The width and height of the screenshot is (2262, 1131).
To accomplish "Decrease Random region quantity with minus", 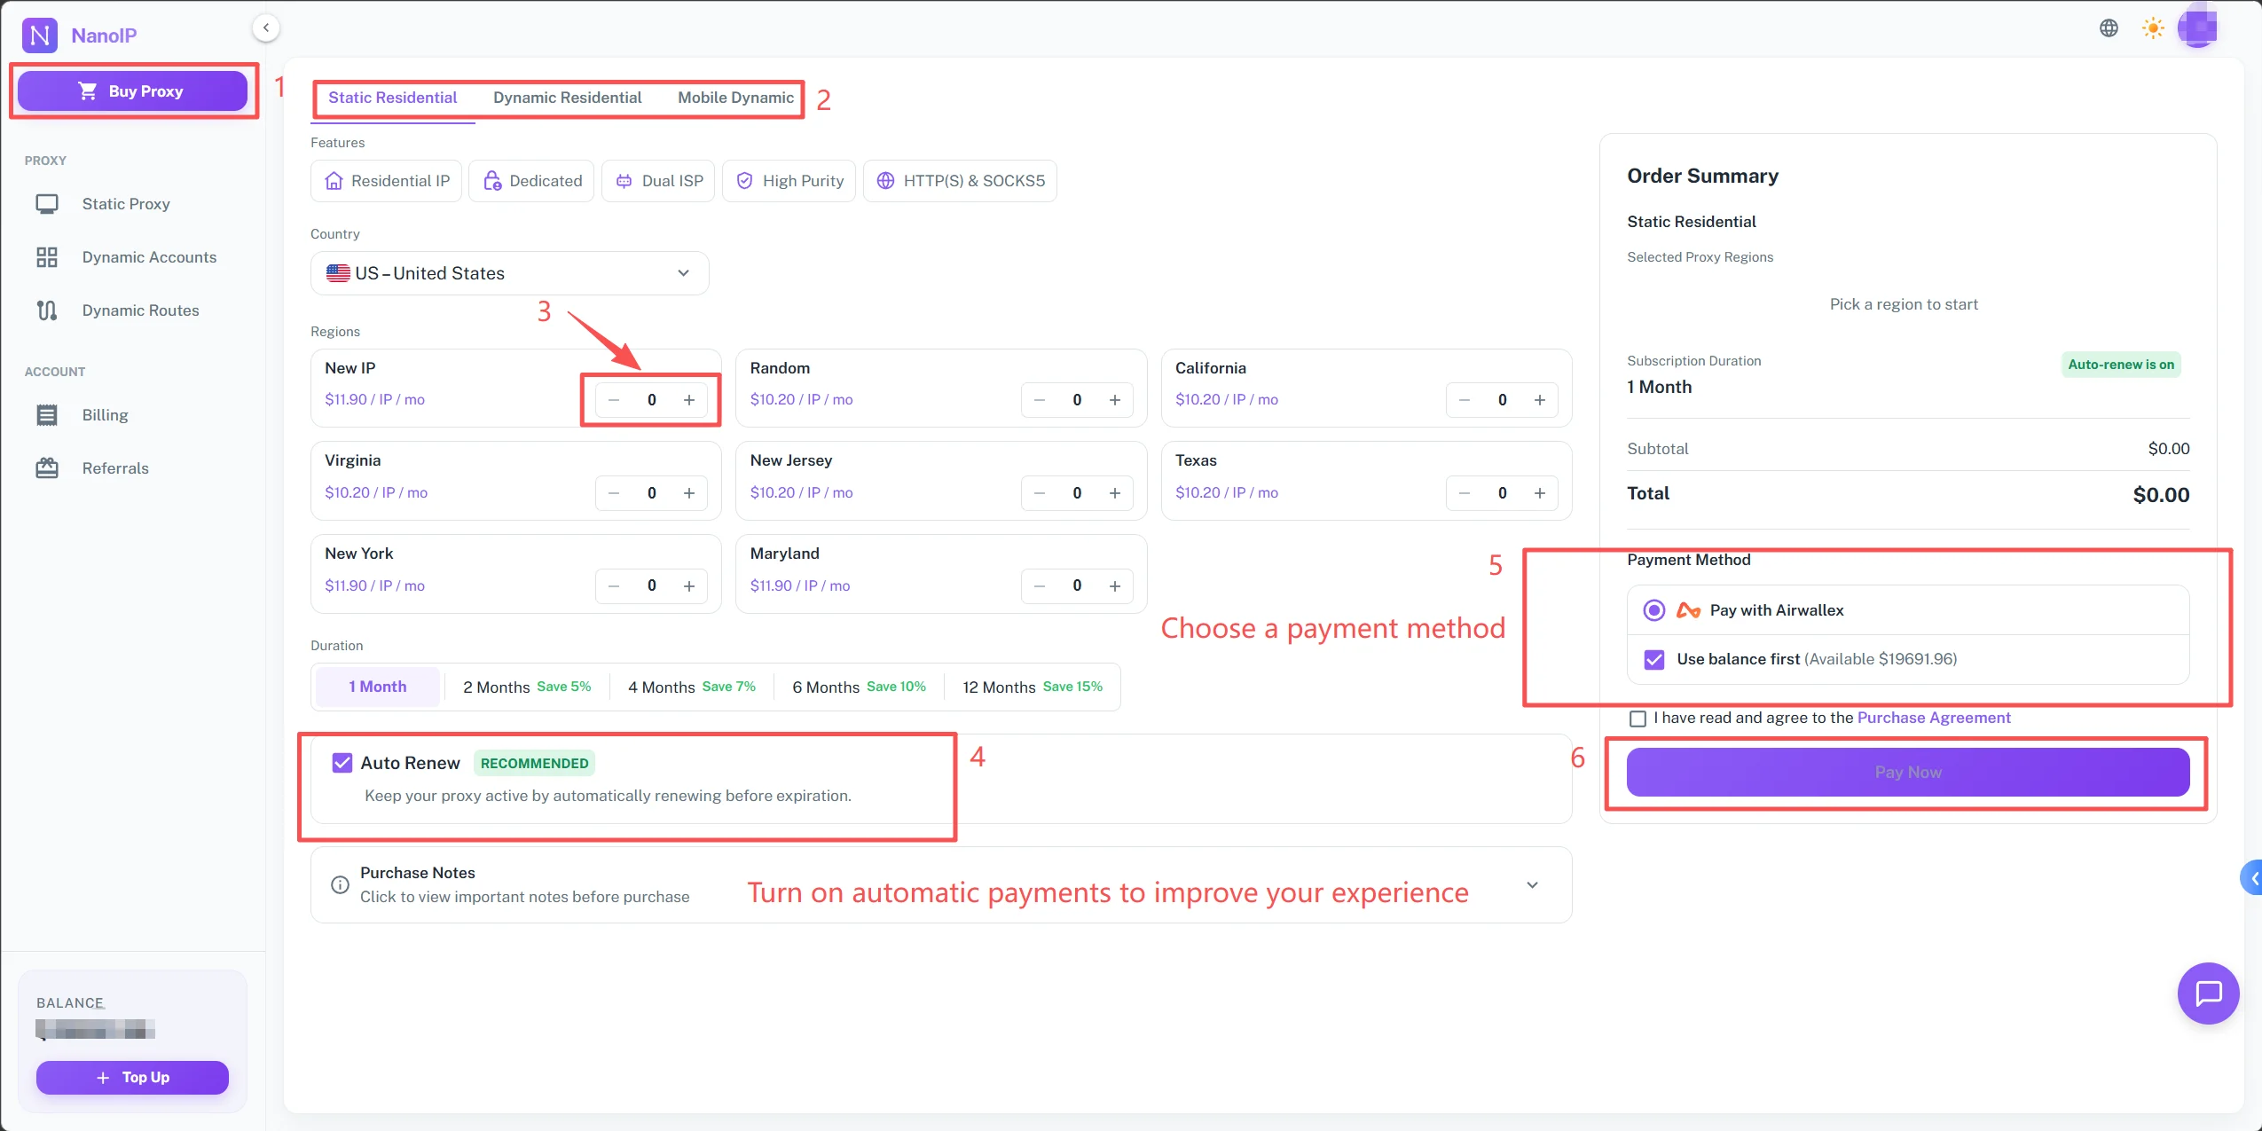I will click(1040, 400).
